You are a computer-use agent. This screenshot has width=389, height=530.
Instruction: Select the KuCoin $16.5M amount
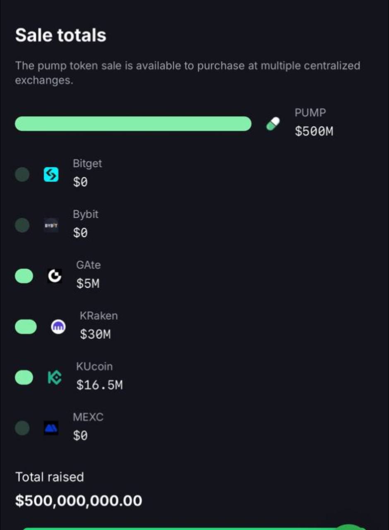[99, 385]
